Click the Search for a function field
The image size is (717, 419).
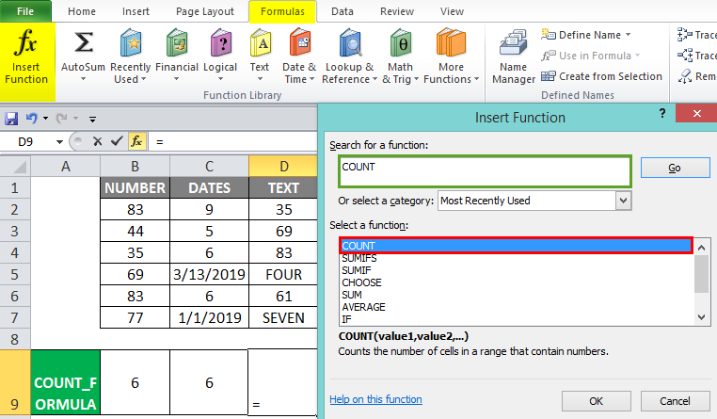coord(486,171)
